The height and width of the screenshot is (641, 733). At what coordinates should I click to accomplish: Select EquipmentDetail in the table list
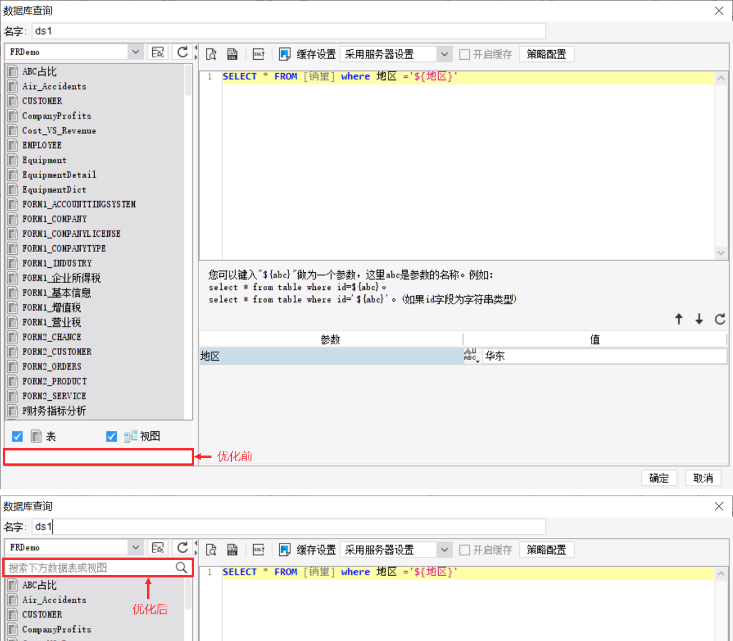[59, 175]
